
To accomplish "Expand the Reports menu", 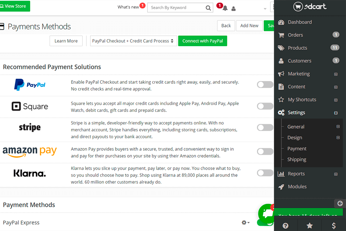I will click(x=296, y=174).
